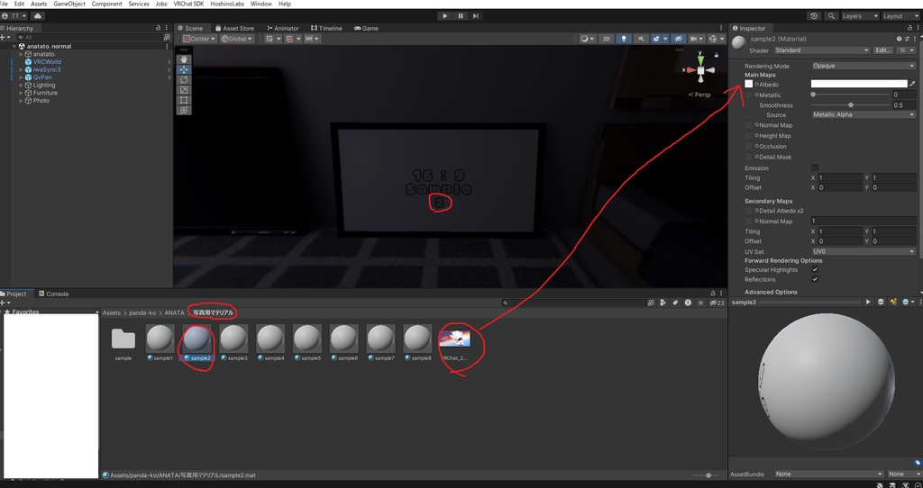
Task: Open the Global handle rotation dropdown
Action: tap(237, 39)
